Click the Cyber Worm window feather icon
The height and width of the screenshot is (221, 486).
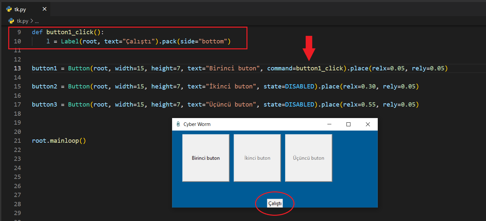click(178, 124)
